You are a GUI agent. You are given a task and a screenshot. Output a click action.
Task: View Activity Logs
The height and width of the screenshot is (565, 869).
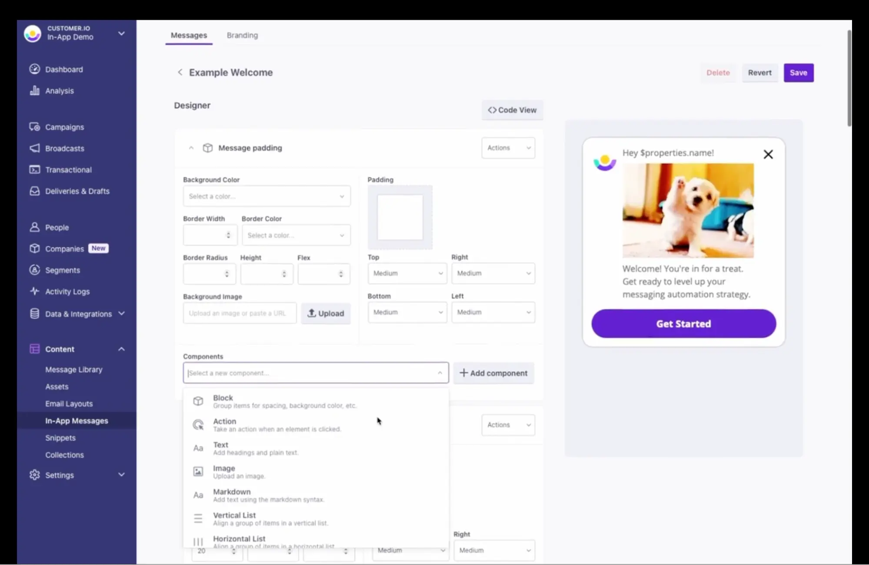[67, 291]
